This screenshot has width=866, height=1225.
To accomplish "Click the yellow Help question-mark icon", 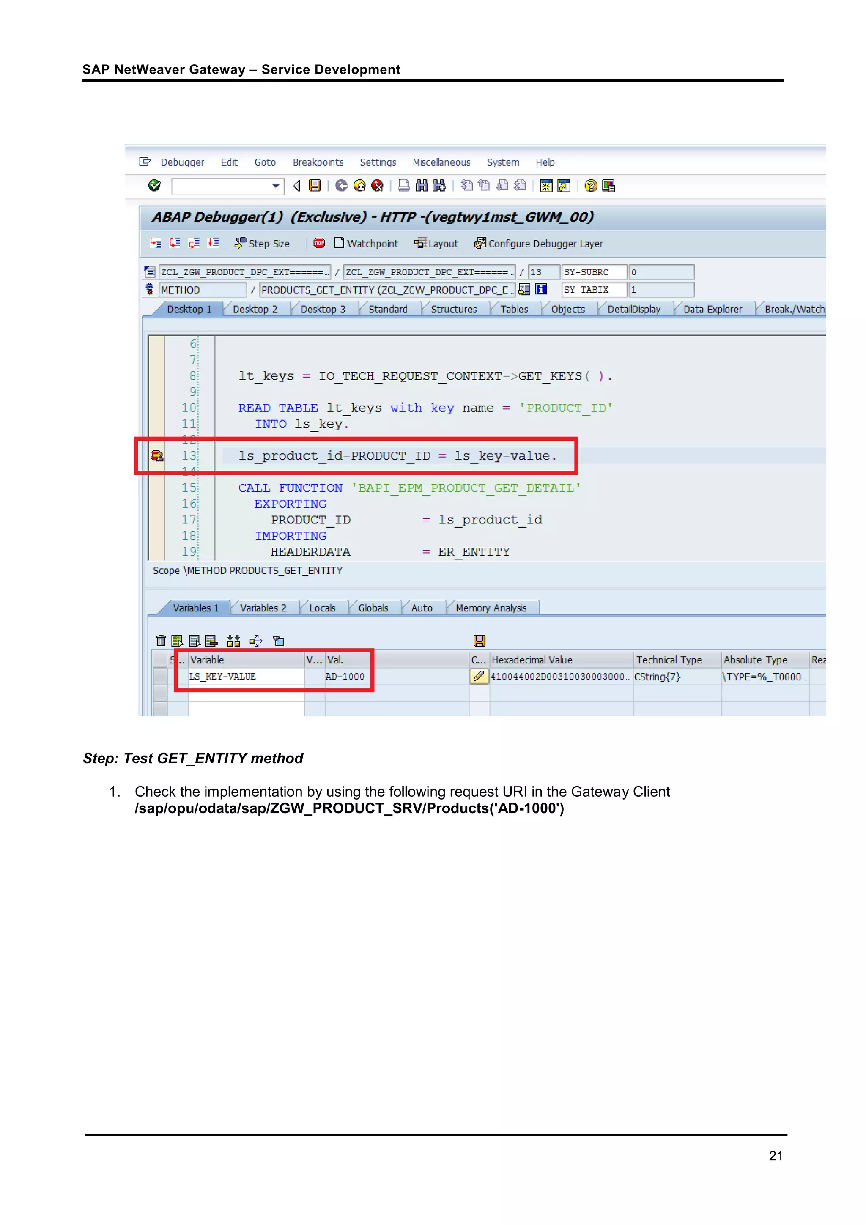I will pyautogui.click(x=591, y=186).
